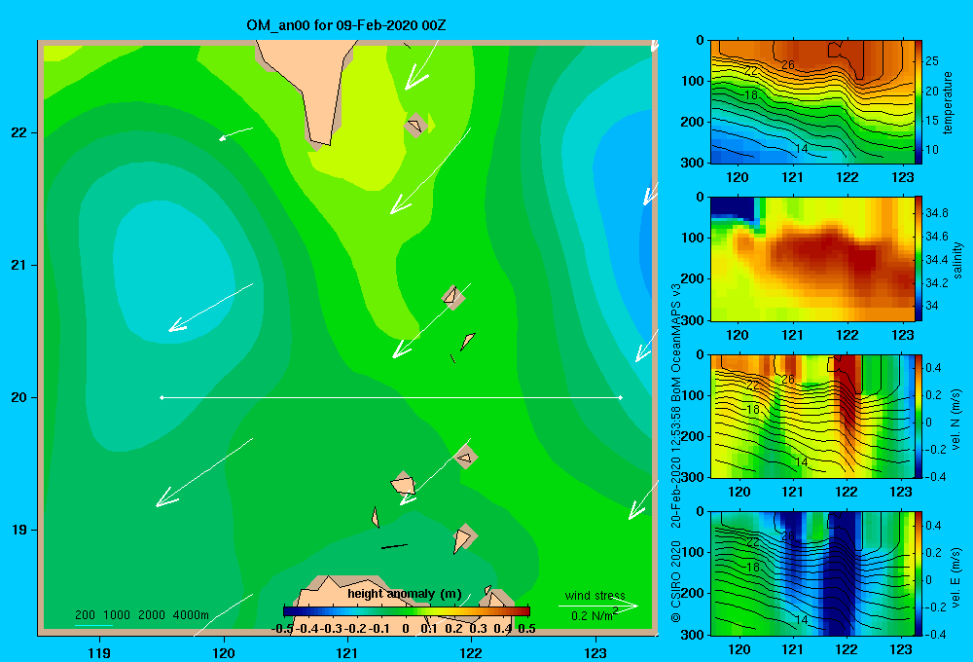Click the height anomaly colorbar
Viewport: 973px width, 662px height.
pyautogui.click(x=407, y=611)
